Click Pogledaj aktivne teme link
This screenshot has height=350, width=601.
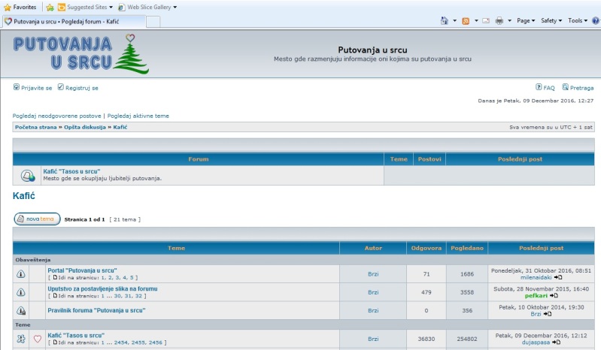pyautogui.click(x=138, y=116)
